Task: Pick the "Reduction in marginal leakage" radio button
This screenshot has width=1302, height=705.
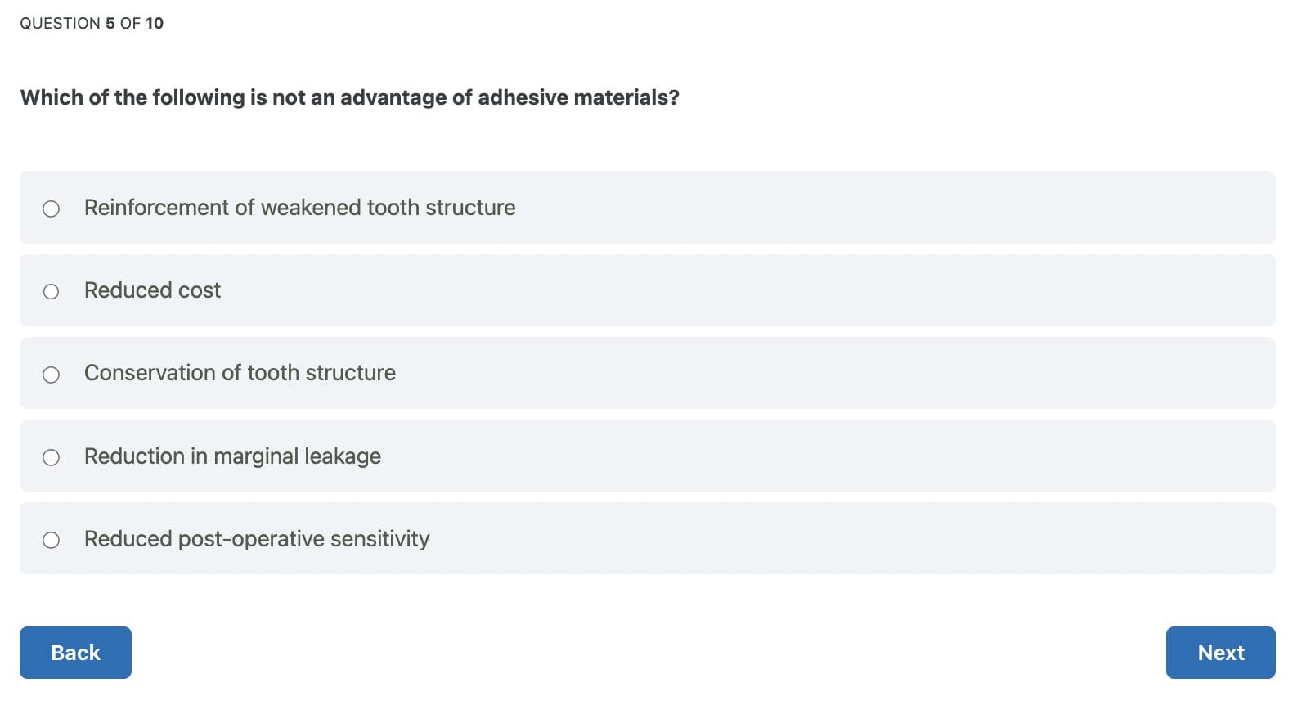Action: (51, 457)
